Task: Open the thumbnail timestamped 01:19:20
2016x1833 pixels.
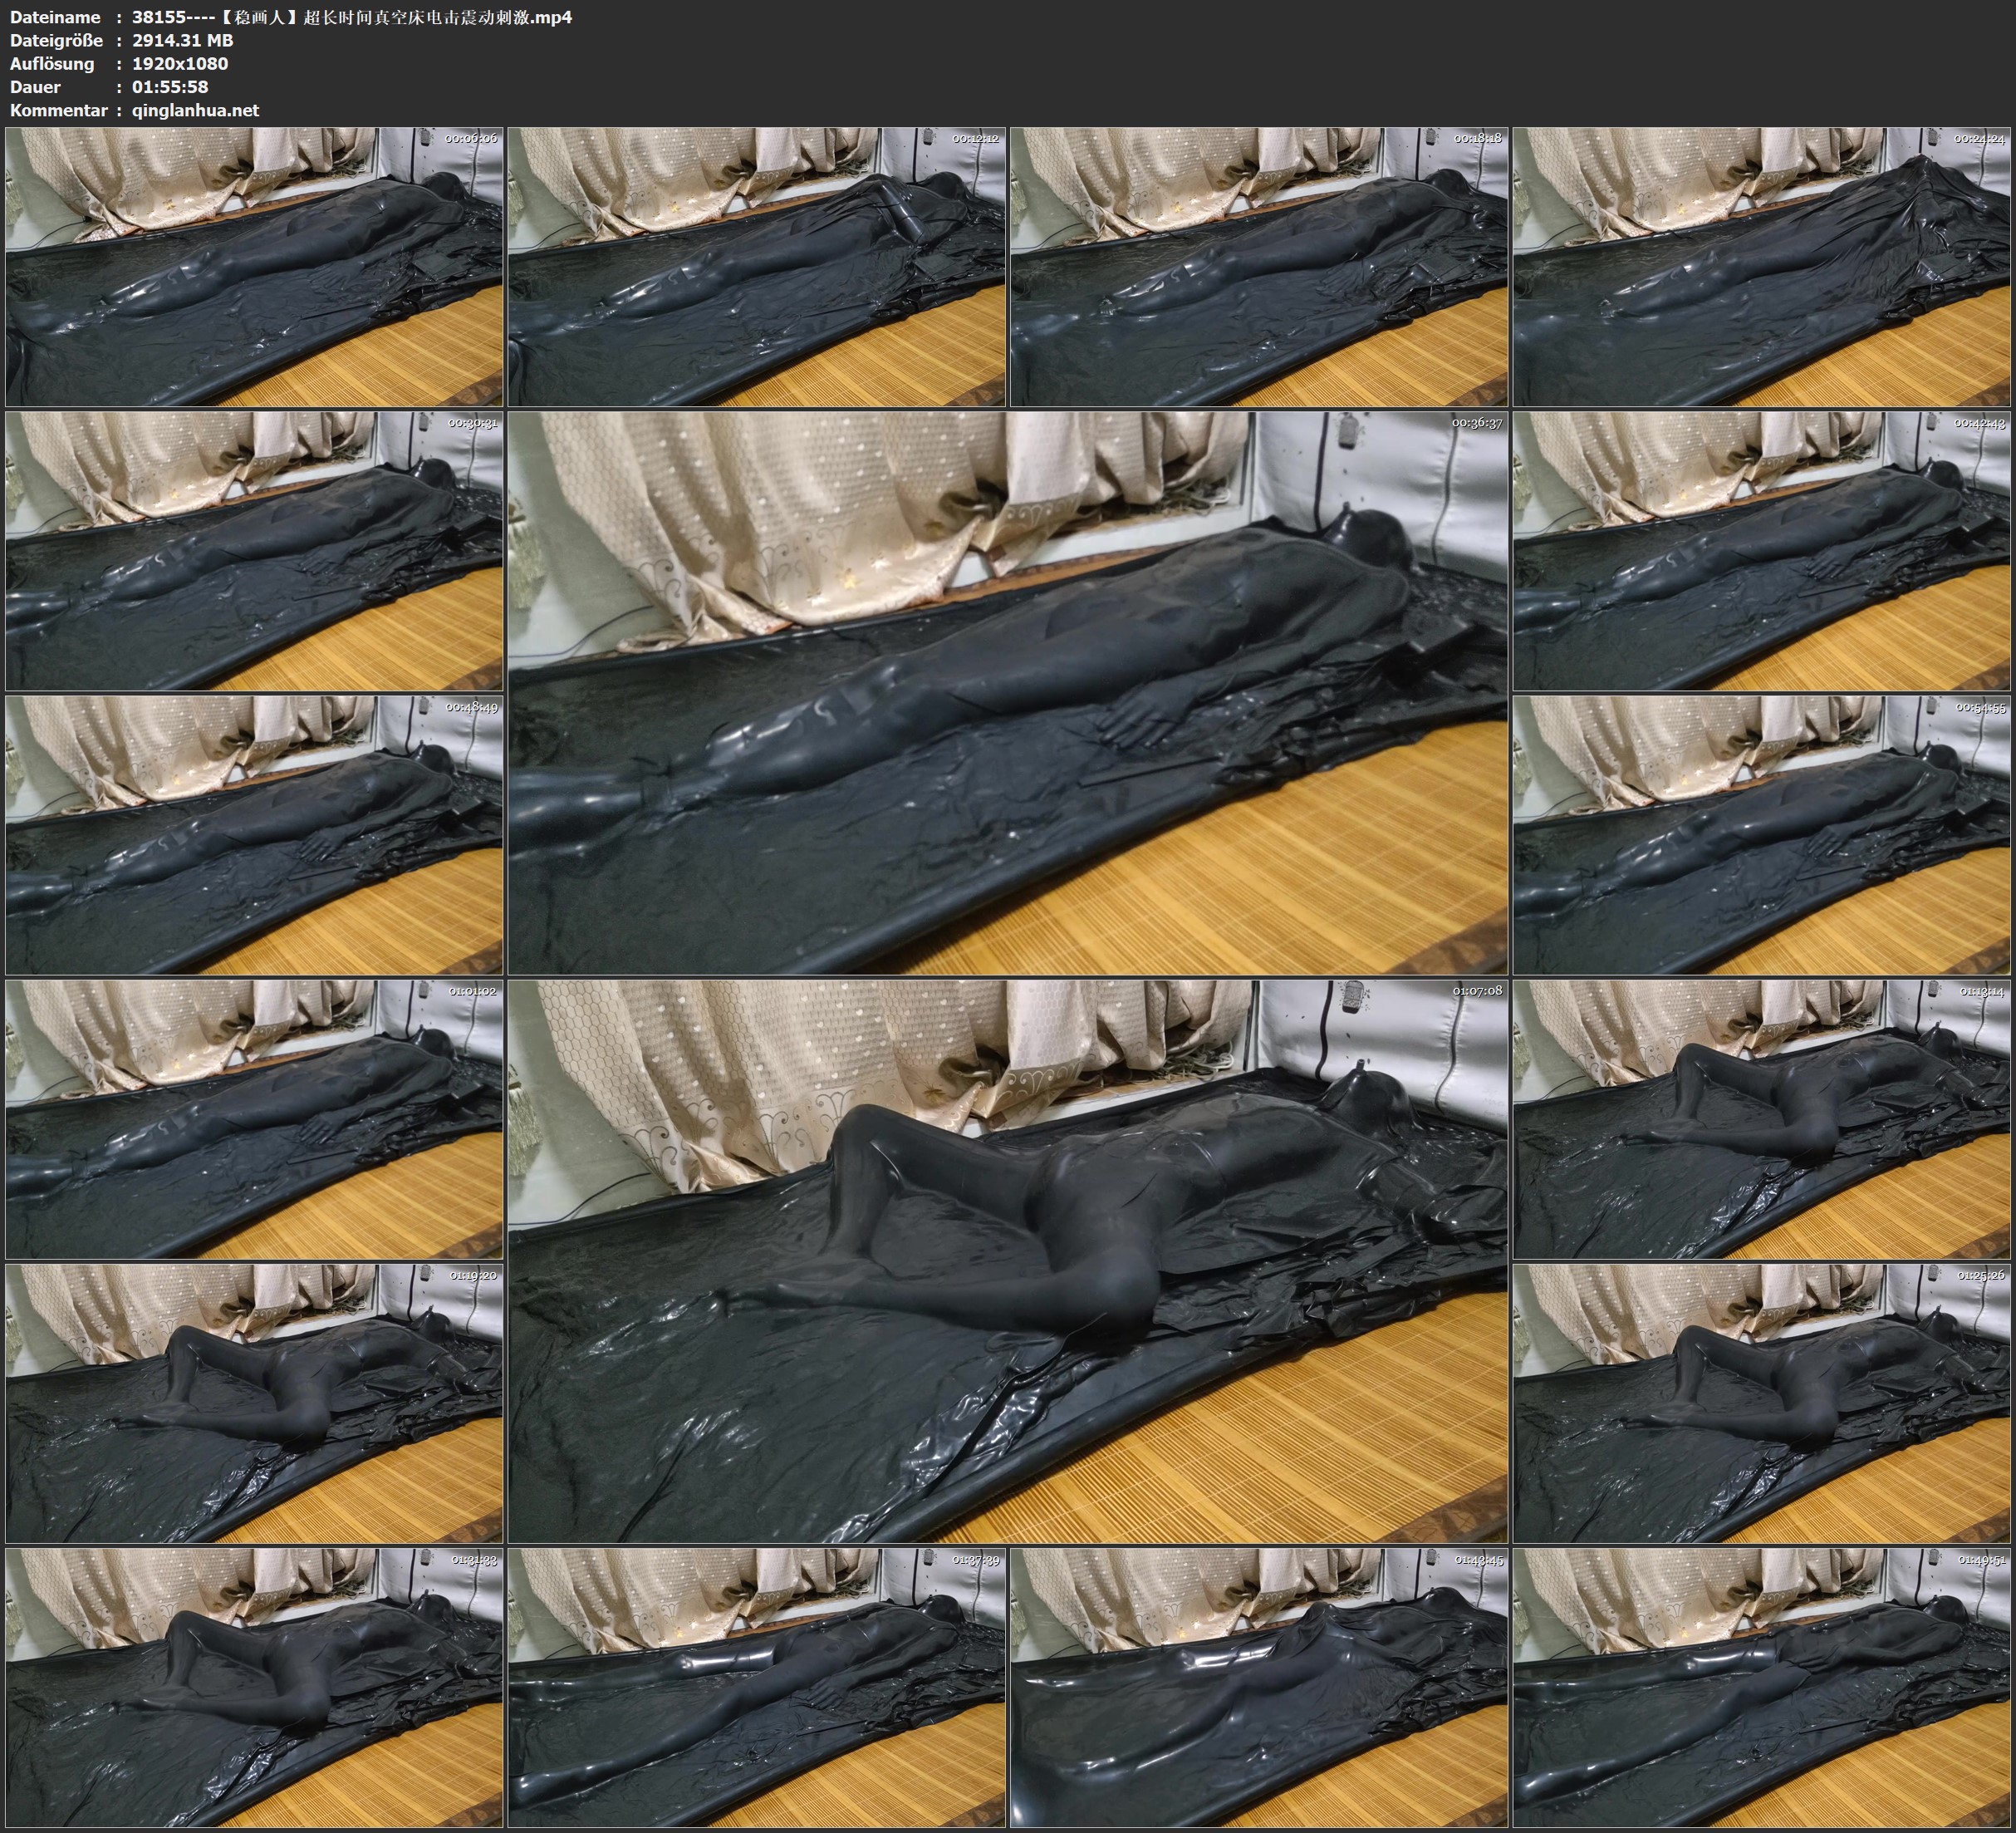Action: pyautogui.click(x=254, y=1403)
